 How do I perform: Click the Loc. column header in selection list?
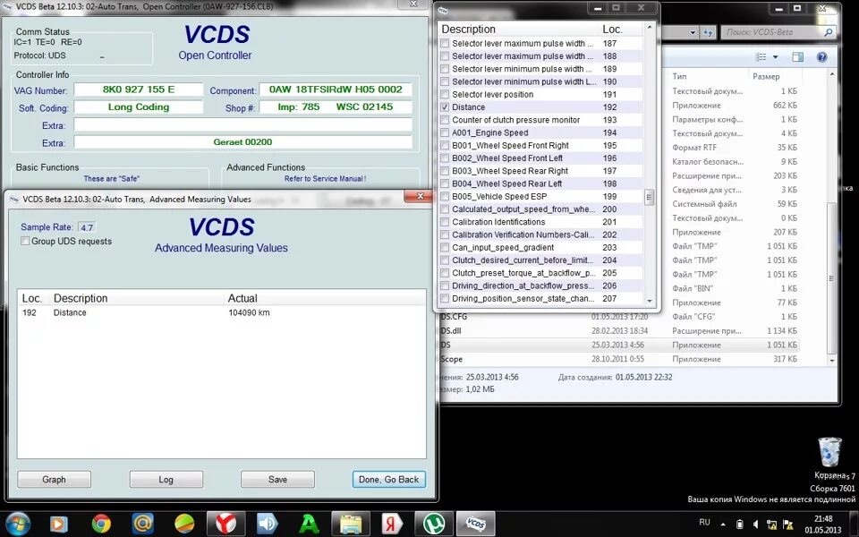pos(614,29)
